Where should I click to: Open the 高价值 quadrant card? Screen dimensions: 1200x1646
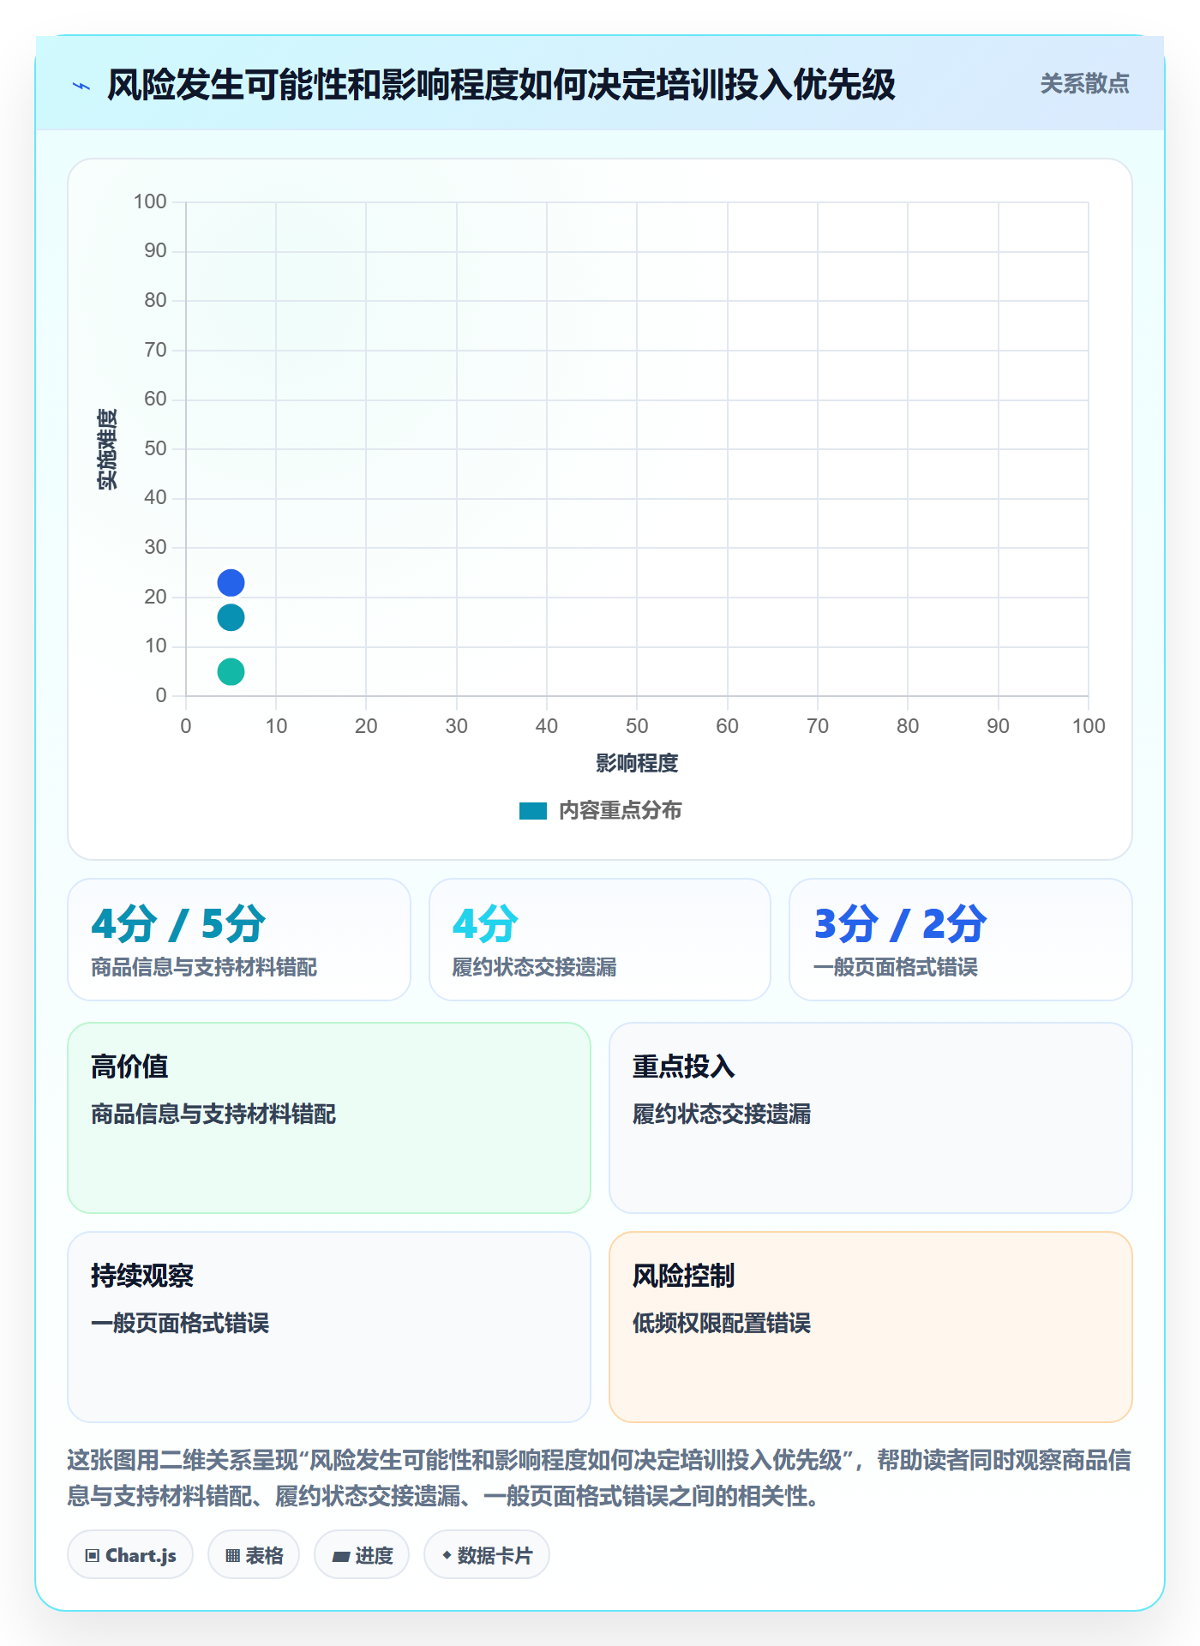click(x=329, y=1118)
